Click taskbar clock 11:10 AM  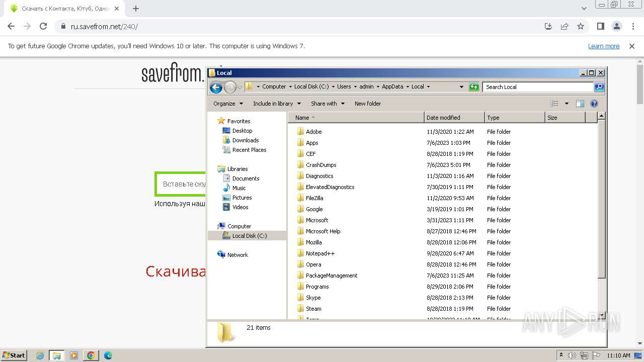(x=618, y=355)
